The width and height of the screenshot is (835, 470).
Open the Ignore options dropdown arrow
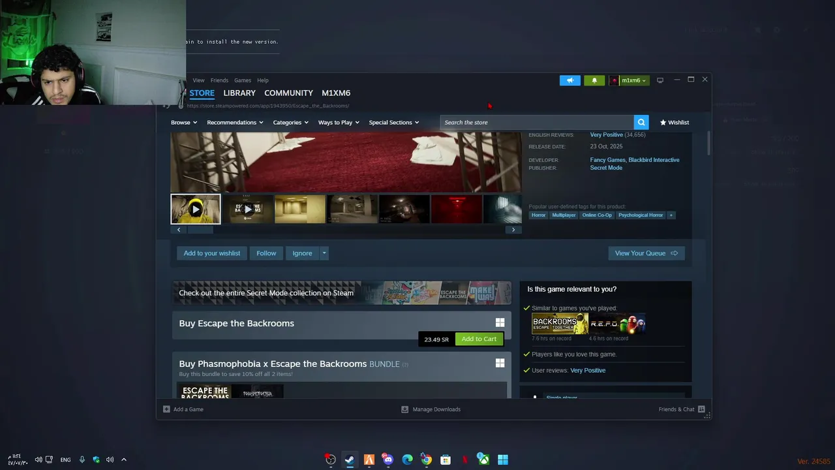[324, 253]
